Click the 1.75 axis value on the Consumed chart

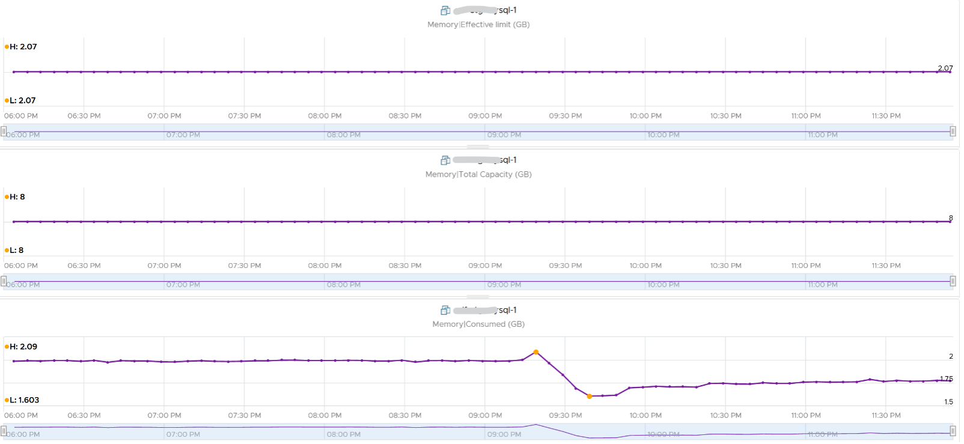click(x=947, y=379)
